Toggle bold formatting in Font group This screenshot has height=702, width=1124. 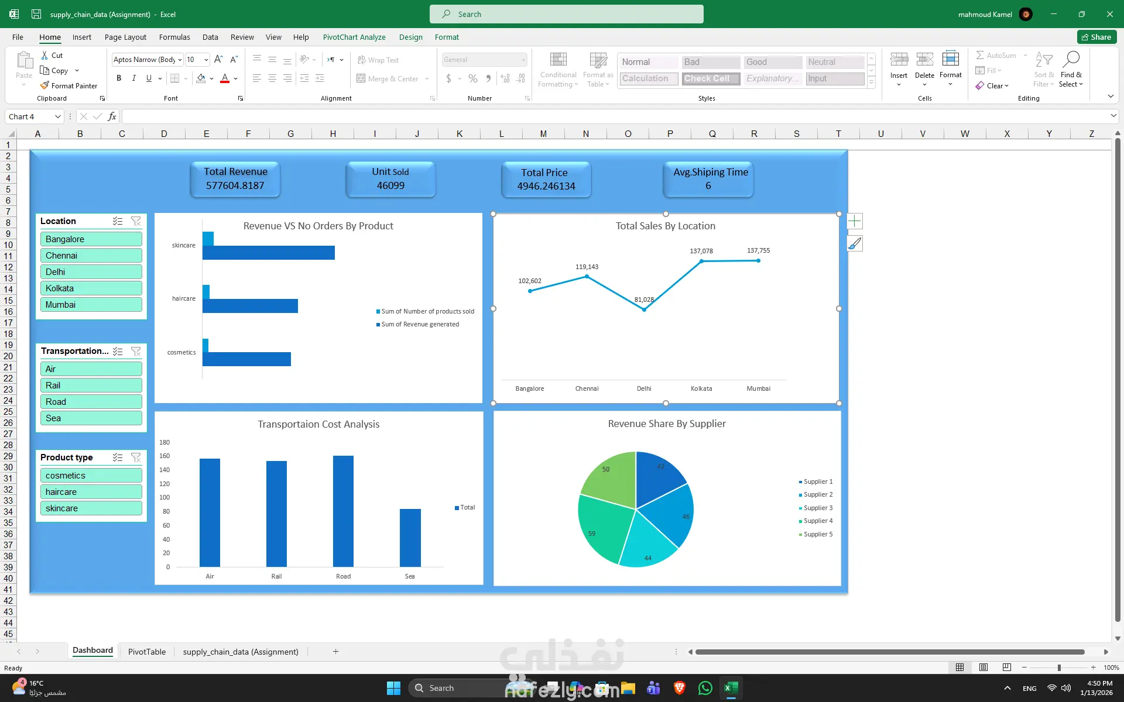point(119,78)
